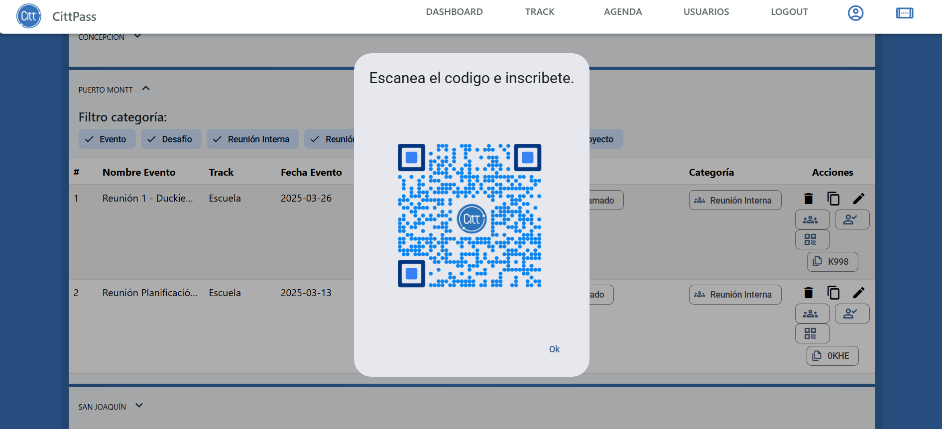Copy the 0KHE event code
This screenshot has width=942, height=429.
coord(832,356)
